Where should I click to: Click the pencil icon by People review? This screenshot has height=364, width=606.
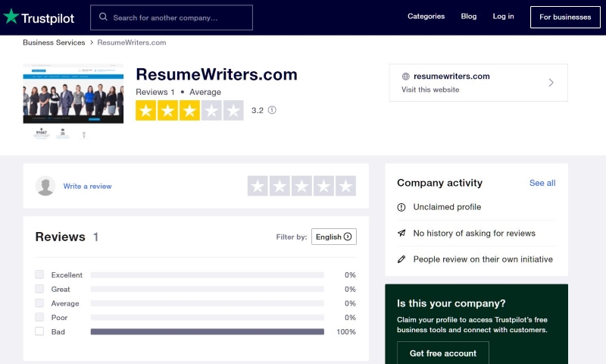[401, 259]
